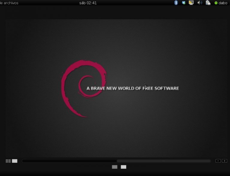The image size is (230, 176).
Task: Switch to the workspace grid view
Action: point(8,161)
